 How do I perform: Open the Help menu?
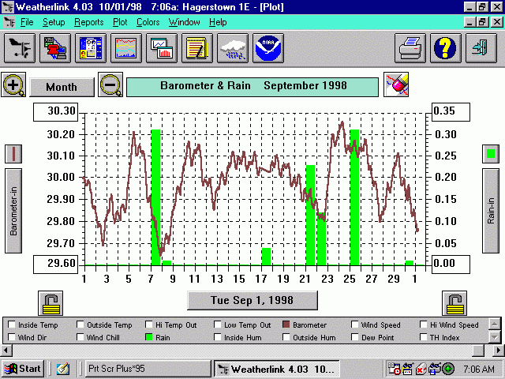[x=218, y=22]
